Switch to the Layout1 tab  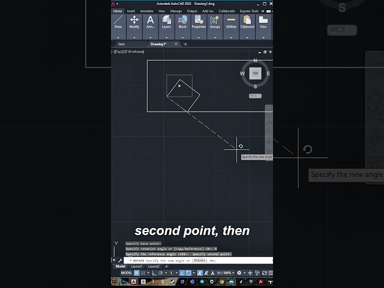(137, 266)
